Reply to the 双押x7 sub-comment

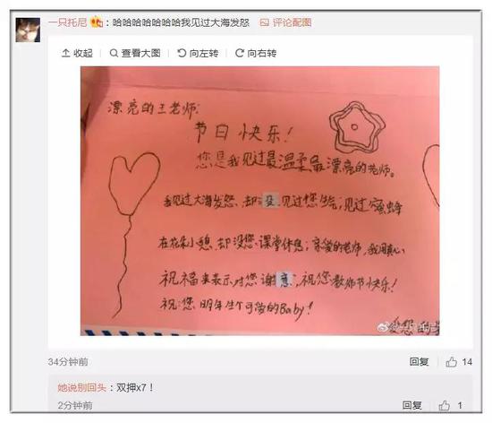[411, 405]
